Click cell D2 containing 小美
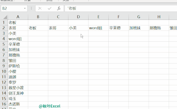 pos(78,28)
